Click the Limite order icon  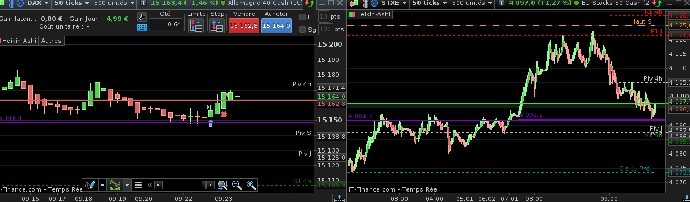(196, 25)
